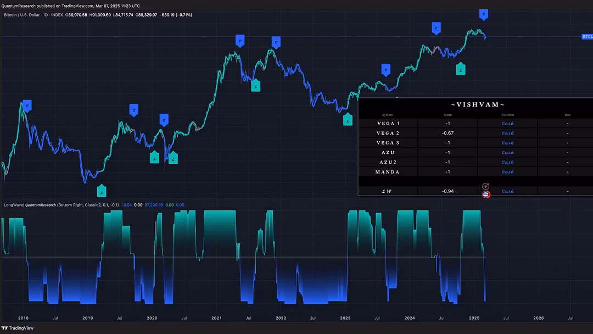Select the VEGA 3 system cell
Viewport: 593px width, 334px height.
388,143
